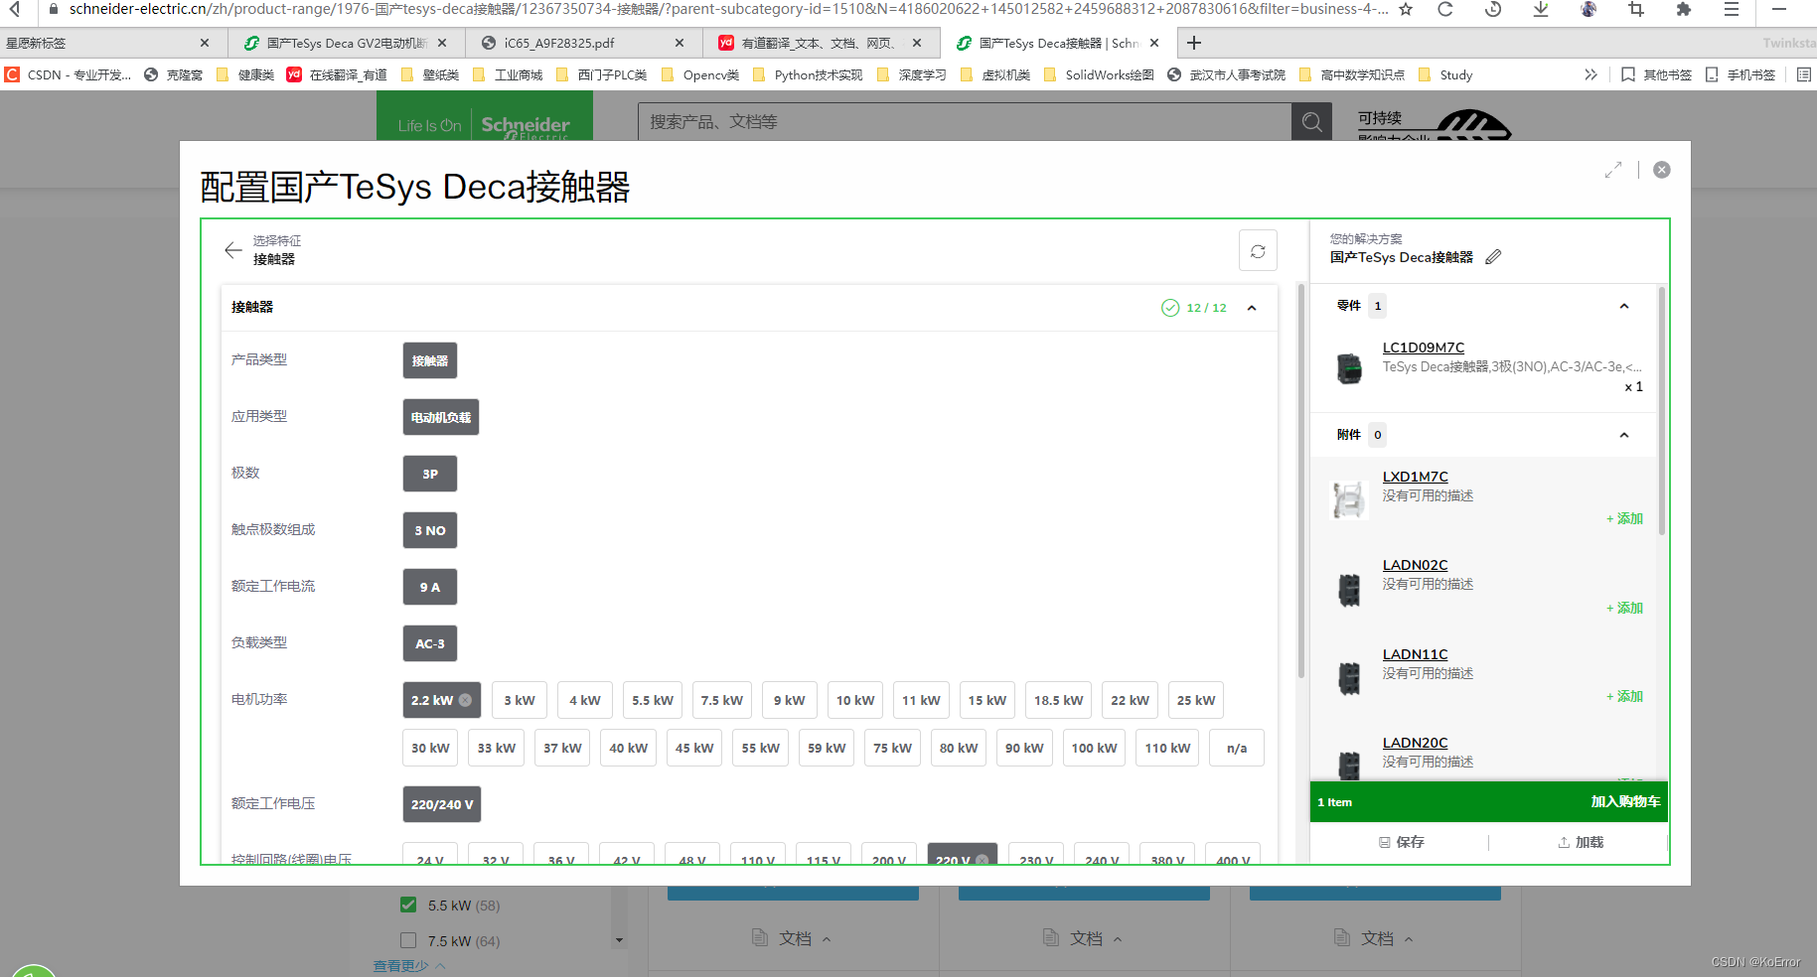Collapse the 附件 accessories section
Viewport: 1817px width, 977px height.
pos(1624,435)
